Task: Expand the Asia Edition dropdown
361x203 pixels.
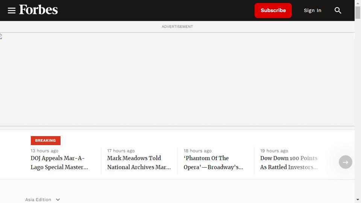Action: pos(42,200)
